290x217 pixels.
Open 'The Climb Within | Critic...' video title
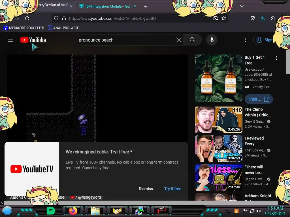pos(258,112)
